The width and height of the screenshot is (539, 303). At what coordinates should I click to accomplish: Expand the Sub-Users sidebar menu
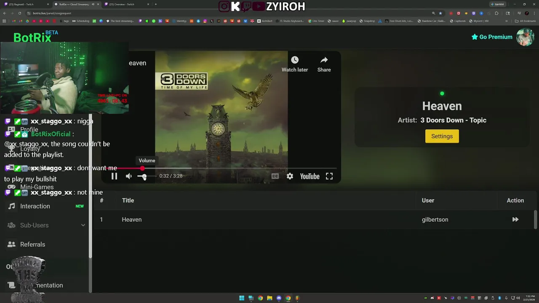click(x=46, y=225)
